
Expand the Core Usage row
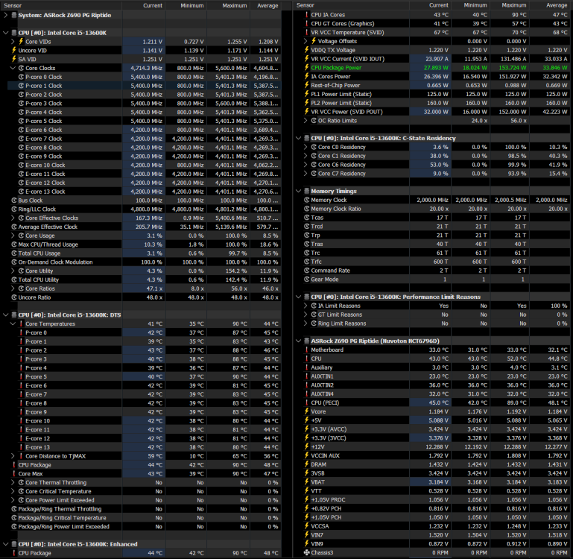coord(13,236)
